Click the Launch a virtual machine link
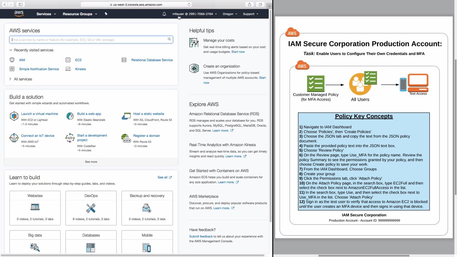The width and height of the screenshot is (457, 257). 39,114
